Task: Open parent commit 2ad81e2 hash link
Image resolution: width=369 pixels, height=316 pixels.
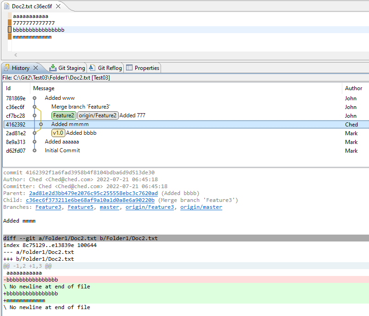Action: [93, 194]
